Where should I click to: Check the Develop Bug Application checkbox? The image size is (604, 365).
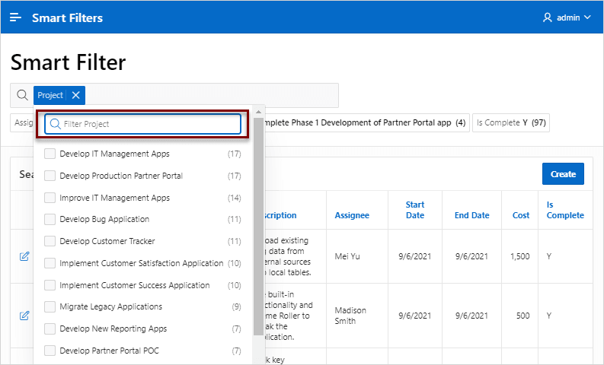coord(50,219)
